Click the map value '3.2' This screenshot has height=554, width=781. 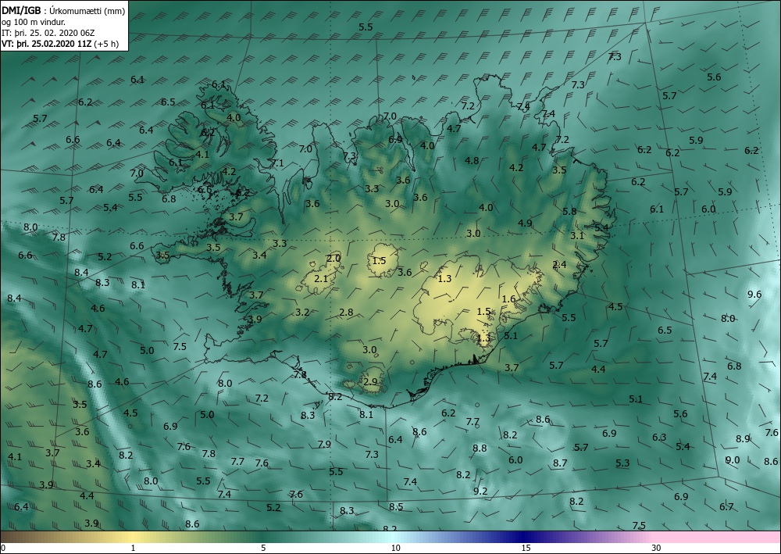point(302,313)
